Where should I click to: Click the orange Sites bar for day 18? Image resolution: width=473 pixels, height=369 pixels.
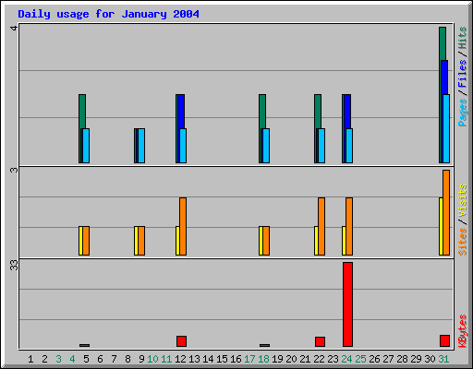[266, 241]
